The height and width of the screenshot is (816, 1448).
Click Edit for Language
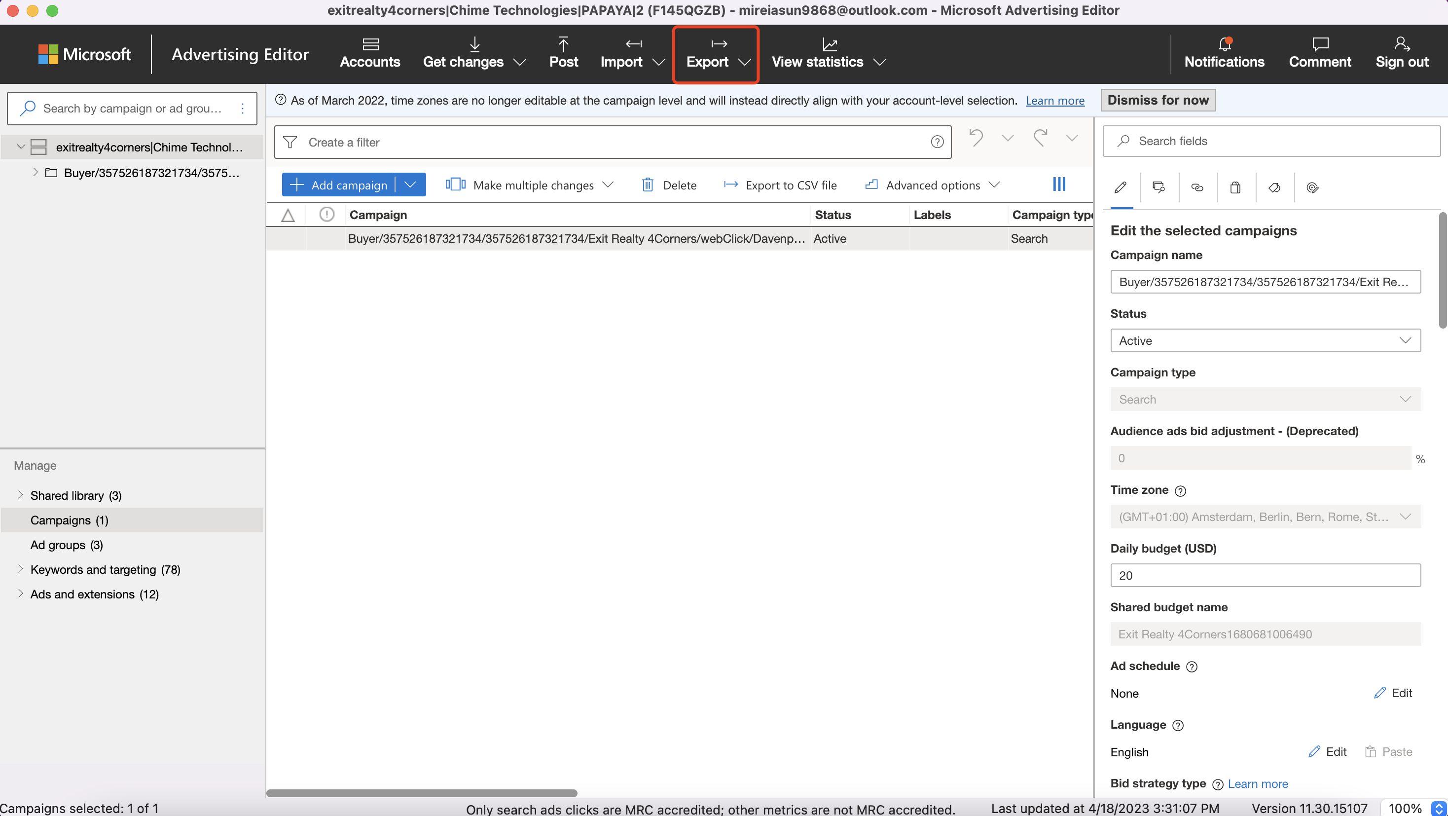(x=1328, y=751)
